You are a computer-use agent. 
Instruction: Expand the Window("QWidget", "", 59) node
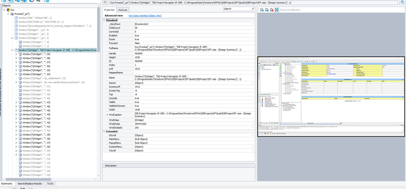(16, 54)
